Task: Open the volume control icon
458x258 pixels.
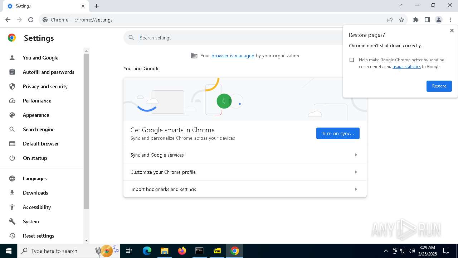Action: coord(412,251)
